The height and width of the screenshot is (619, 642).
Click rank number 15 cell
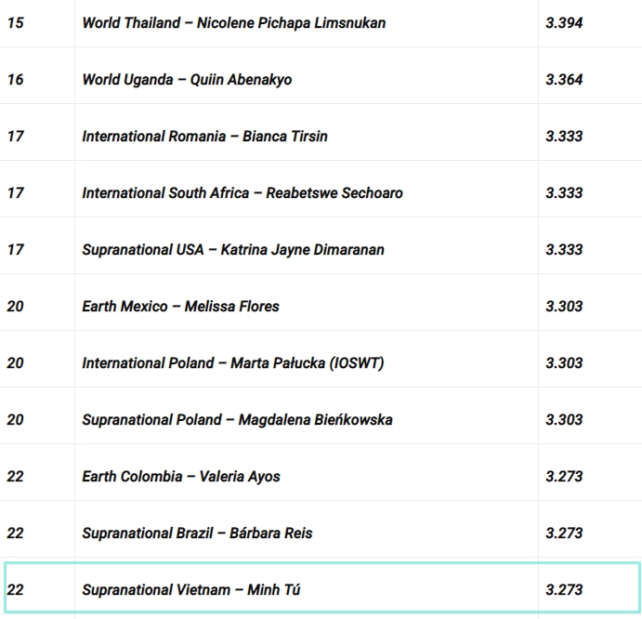click(x=16, y=22)
